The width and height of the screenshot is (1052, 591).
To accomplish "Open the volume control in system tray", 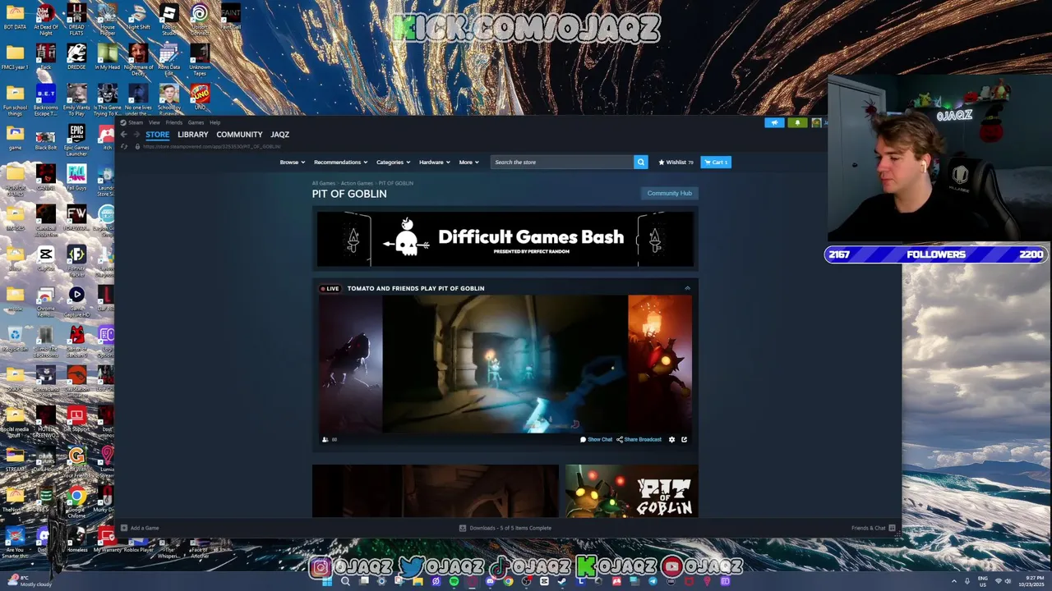I will click(1008, 581).
